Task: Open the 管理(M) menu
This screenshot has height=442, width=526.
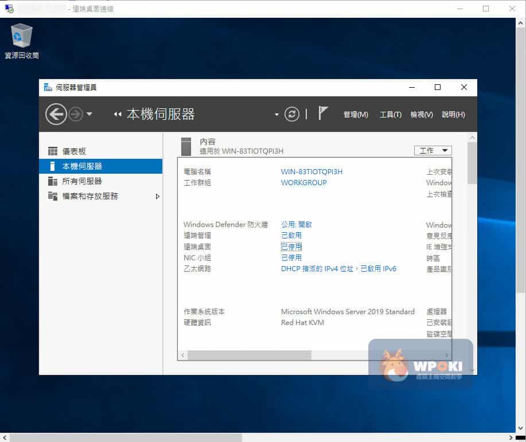Action: [356, 115]
